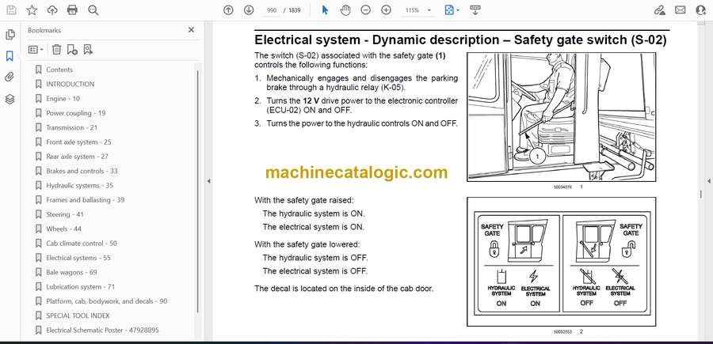Viewport: 713px width, 344px height.
Task: Activate the hand pan tool
Action: [x=345, y=10]
